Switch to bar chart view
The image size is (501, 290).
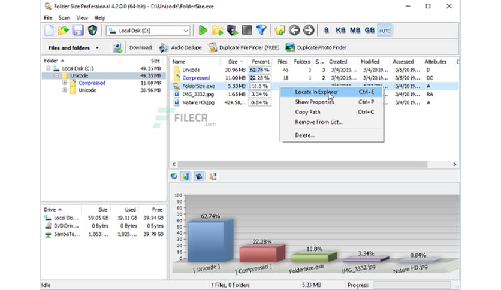coord(185,176)
